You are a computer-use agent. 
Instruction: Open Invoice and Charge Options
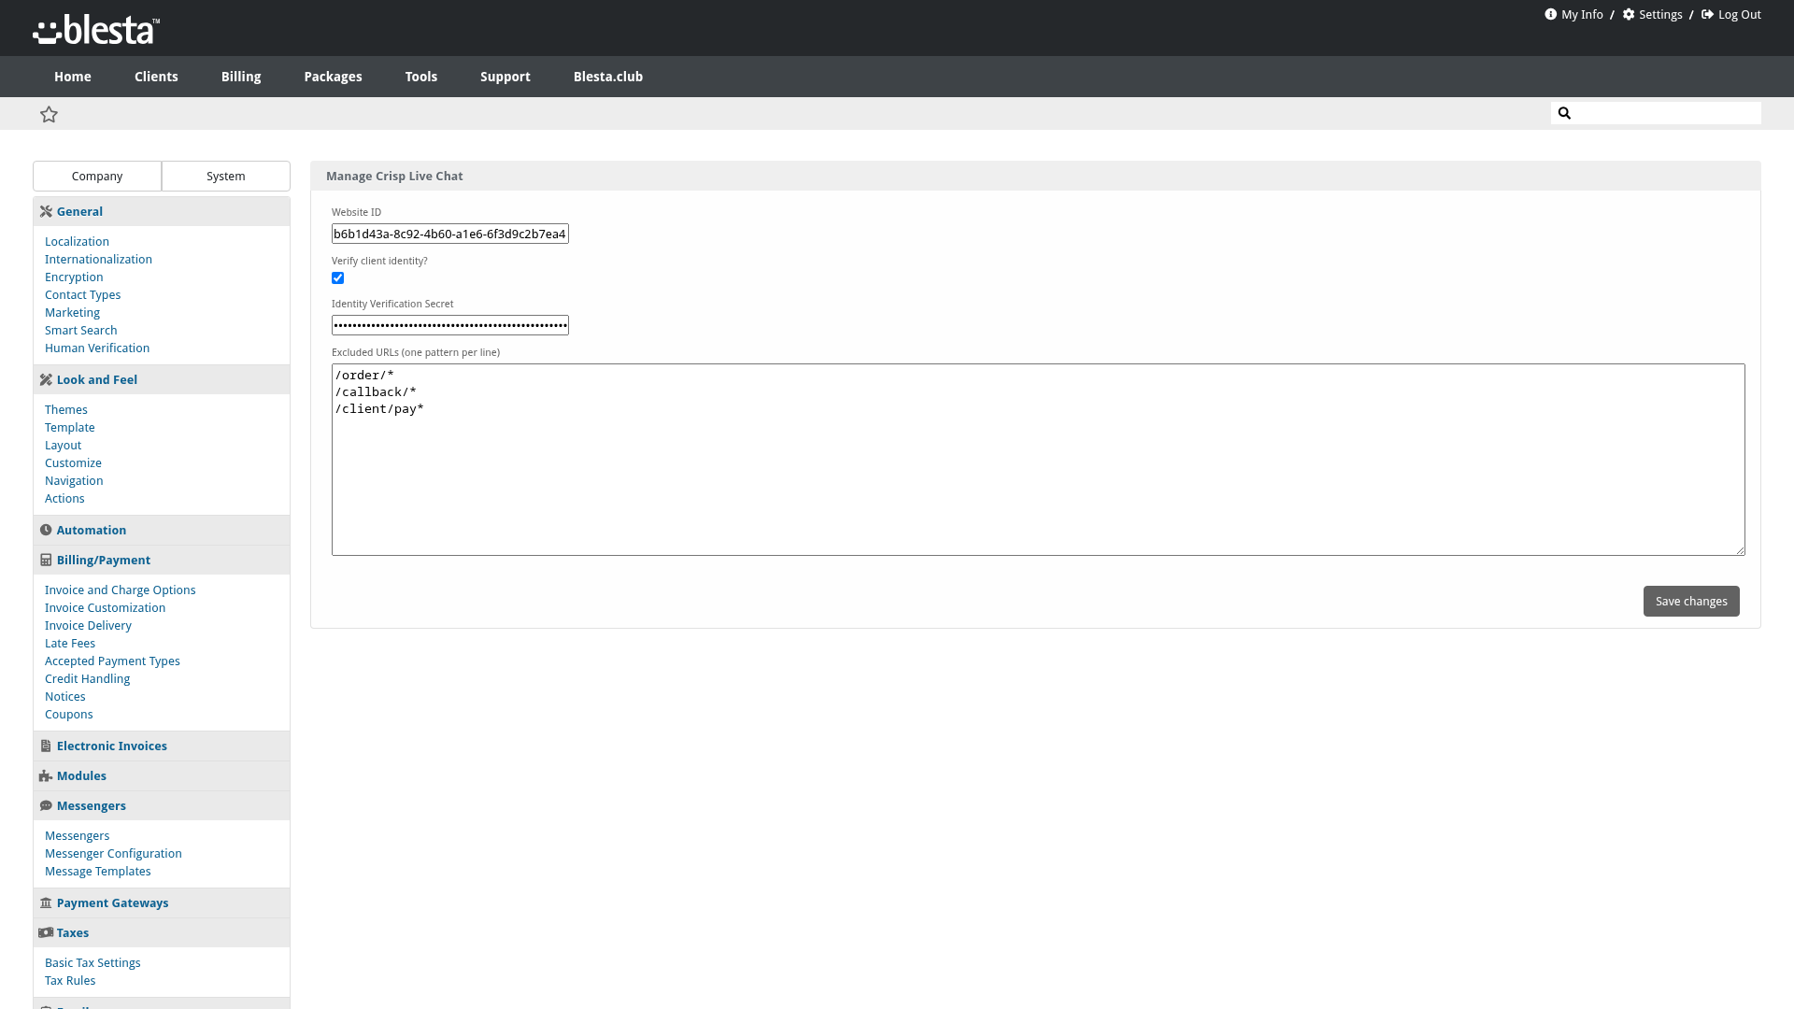(121, 590)
